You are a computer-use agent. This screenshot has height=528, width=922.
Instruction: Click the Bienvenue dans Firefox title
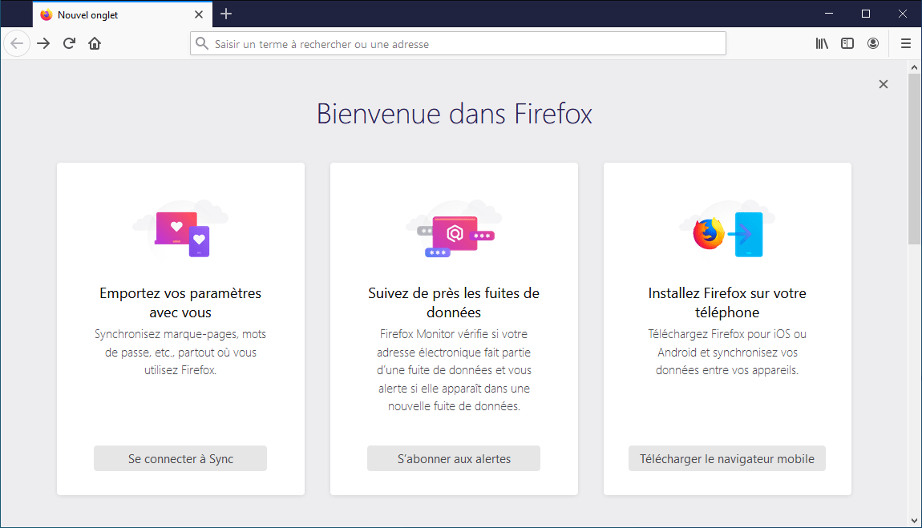coord(454,114)
